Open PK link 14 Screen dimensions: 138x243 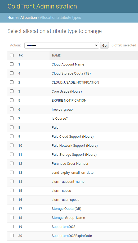[x=20, y=181]
